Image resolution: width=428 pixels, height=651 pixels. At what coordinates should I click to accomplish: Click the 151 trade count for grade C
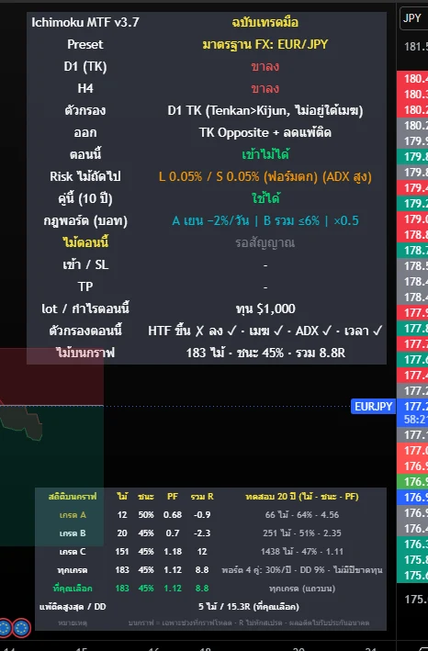[x=122, y=552]
